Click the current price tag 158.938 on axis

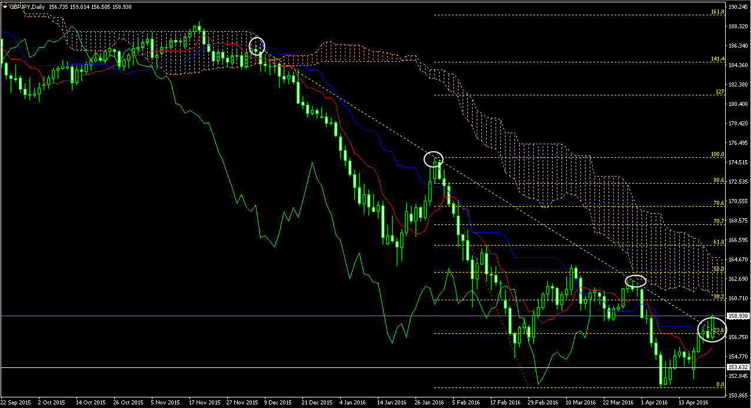[738, 316]
